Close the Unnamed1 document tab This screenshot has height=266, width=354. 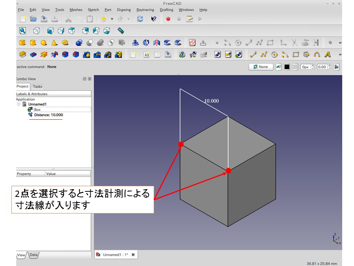tap(133, 255)
